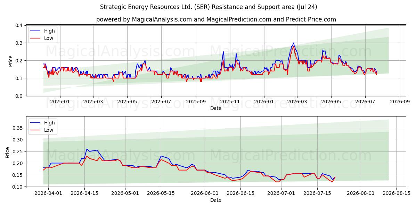Click the mid-April 2026 High peak in bottom chart
Viewport: 417px width, 208px height.
tap(87, 149)
